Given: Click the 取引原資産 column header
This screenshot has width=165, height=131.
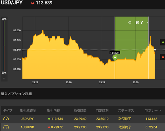Looking at the screenshot, I should (28, 110).
